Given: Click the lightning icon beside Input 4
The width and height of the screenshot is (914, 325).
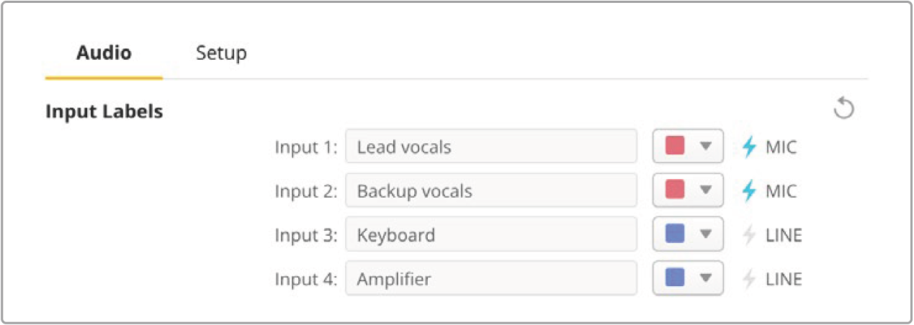Looking at the screenshot, I should (x=750, y=279).
